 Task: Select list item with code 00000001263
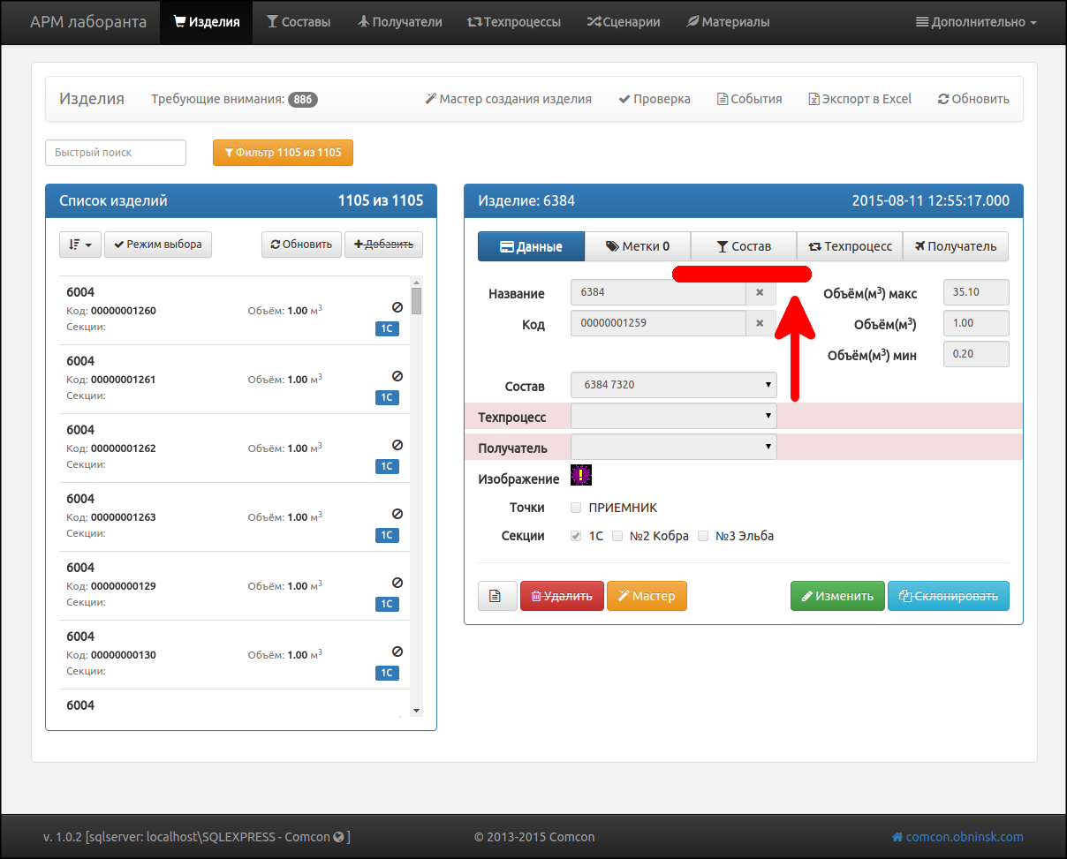tap(234, 516)
